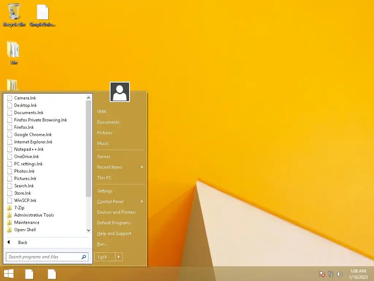Open the network tray icon
Screen dimensions: 374x281
click(331, 274)
